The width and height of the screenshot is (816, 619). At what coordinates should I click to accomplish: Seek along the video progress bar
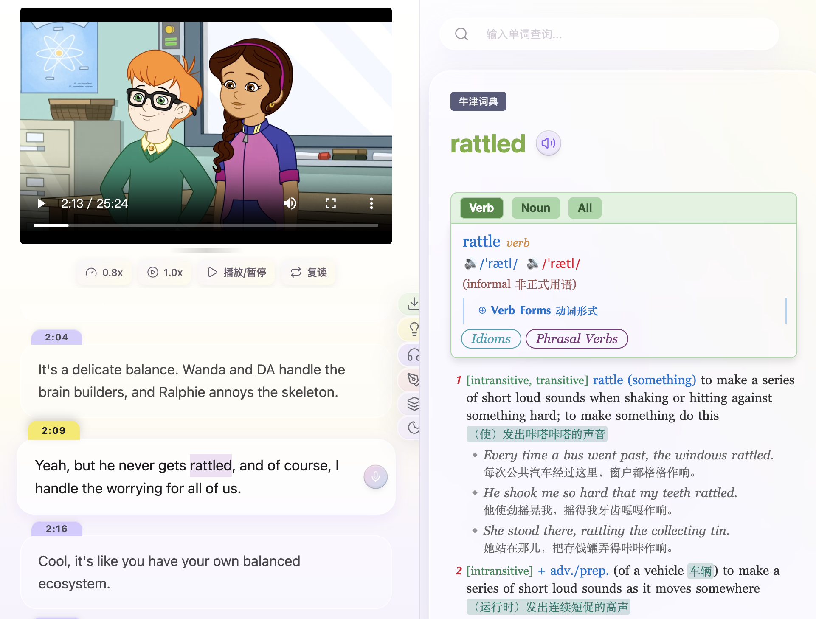click(x=206, y=225)
